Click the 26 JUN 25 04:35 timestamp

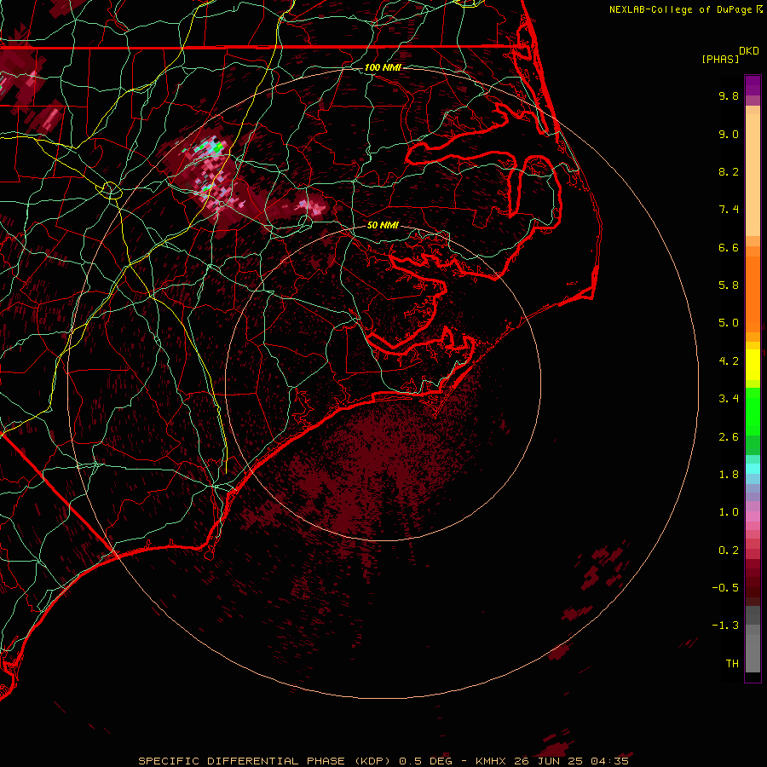(571, 761)
